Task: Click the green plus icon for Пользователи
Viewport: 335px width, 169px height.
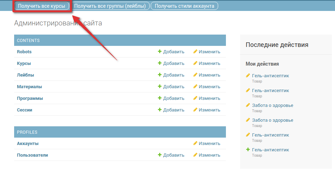Action: (160, 155)
